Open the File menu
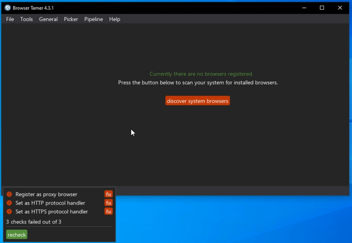The image size is (352, 243). pyautogui.click(x=10, y=19)
